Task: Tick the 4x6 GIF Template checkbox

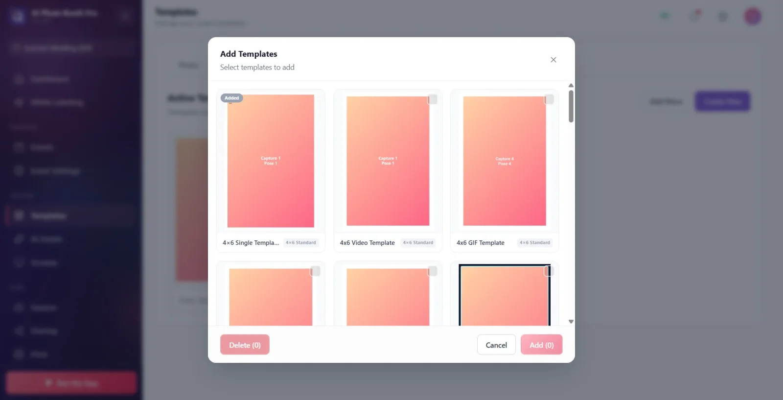Action: point(549,99)
